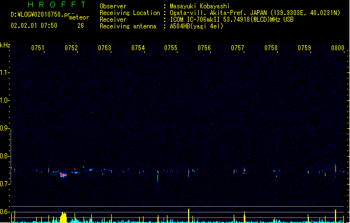Viewport: 350px width, 223px height.
Task: Click the long vertical echo streak before 0755
Action: [158, 180]
